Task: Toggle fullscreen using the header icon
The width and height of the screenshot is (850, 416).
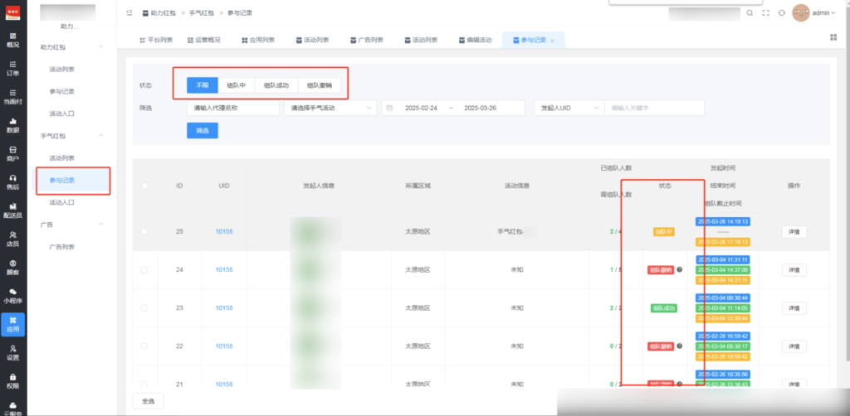Action: tap(766, 13)
